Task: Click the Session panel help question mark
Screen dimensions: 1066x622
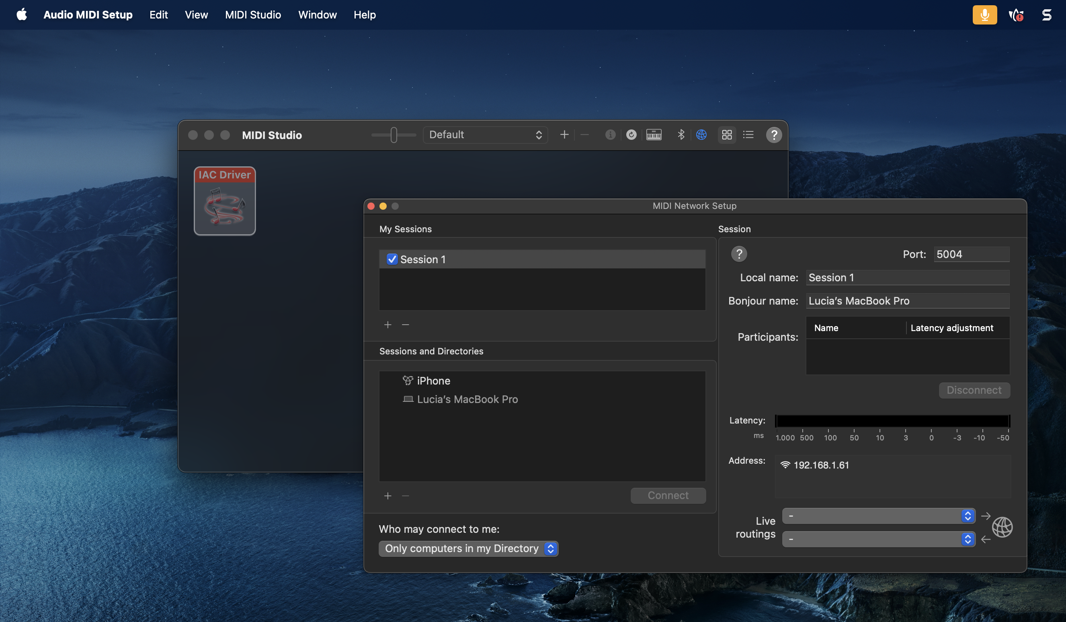Action: click(x=738, y=254)
